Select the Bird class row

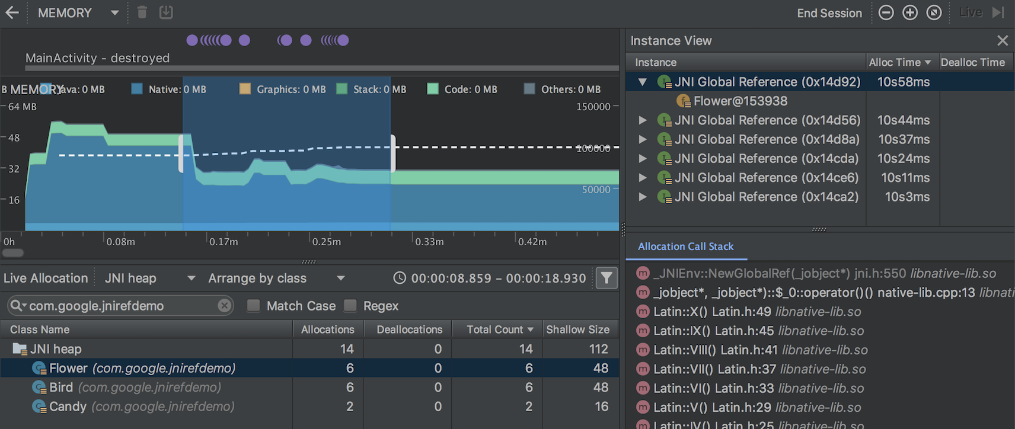61,388
